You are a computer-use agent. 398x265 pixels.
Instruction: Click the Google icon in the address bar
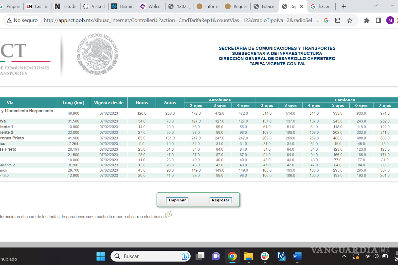tap(326, 21)
